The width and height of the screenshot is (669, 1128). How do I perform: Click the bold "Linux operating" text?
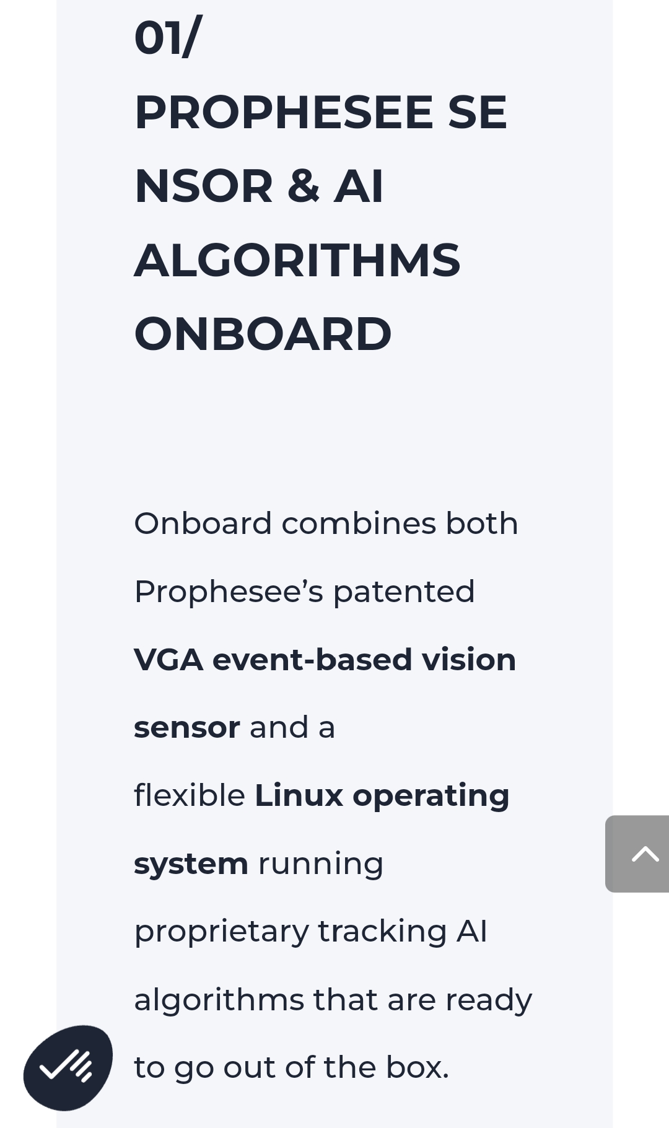(x=382, y=796)
